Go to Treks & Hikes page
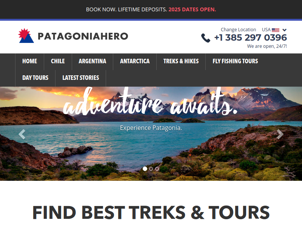This screenshot has height=226, width=302. pyautogui.click(x=181, y=61)
